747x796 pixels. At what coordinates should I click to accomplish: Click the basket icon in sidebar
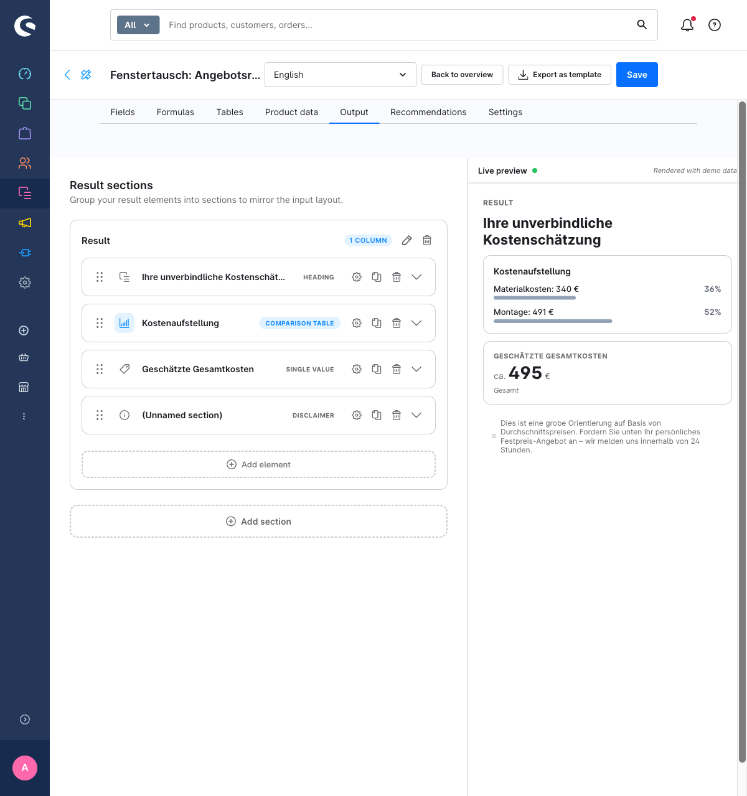coord(24,357)
